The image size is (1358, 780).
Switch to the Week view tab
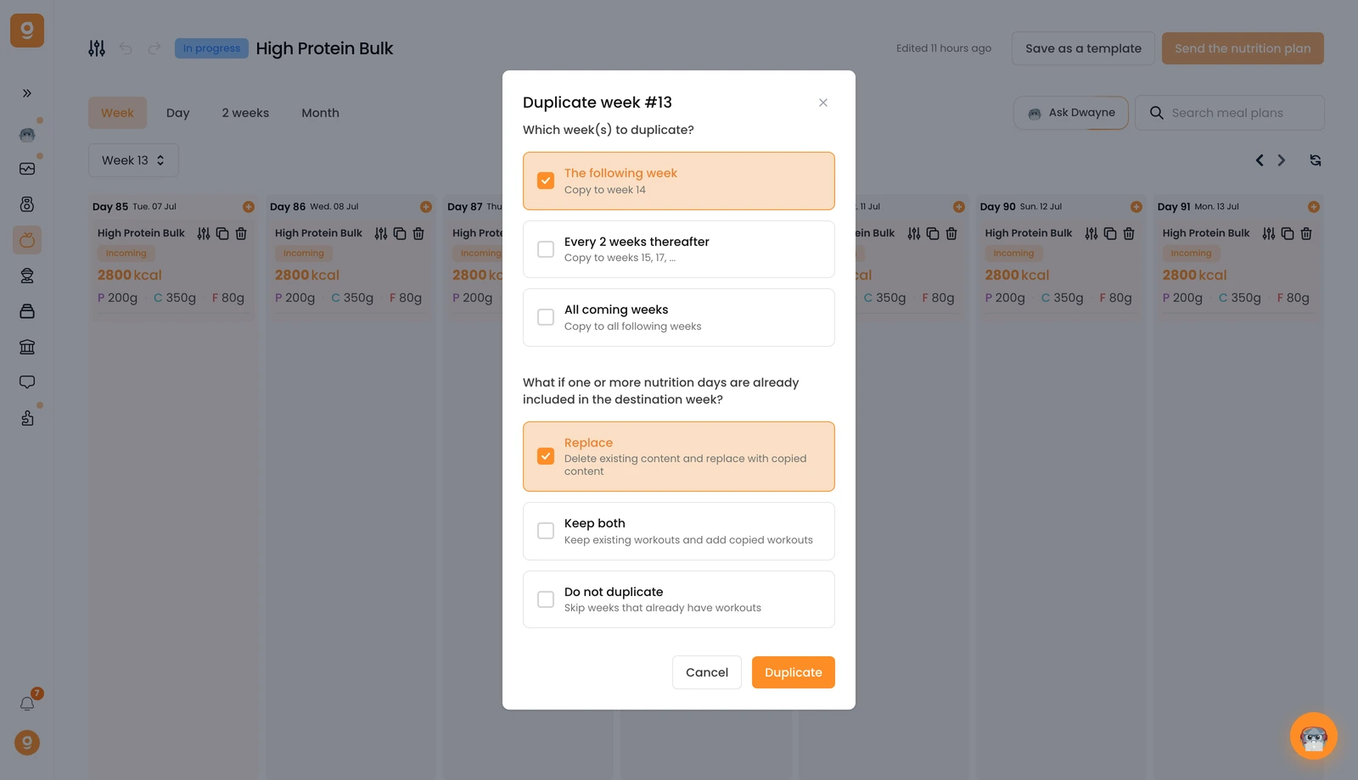pos(117,113)
